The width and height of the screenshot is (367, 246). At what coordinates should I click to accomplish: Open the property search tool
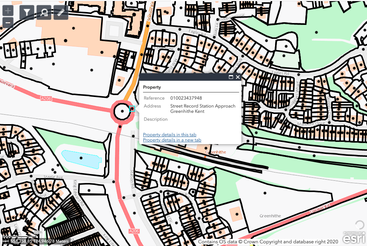tap(44, 13)
